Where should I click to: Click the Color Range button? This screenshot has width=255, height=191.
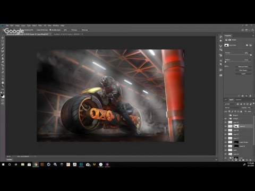tap(243, 70)
